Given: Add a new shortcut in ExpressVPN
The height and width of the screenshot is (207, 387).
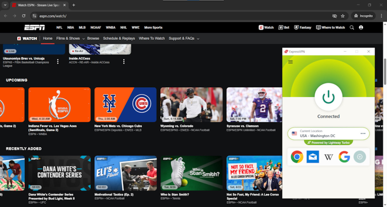Looking at the screenshot, I should (x=360, y=157).
